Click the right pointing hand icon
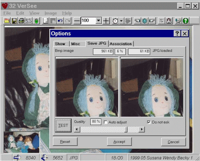The image size is (200, 161). [x=152, y=21]
